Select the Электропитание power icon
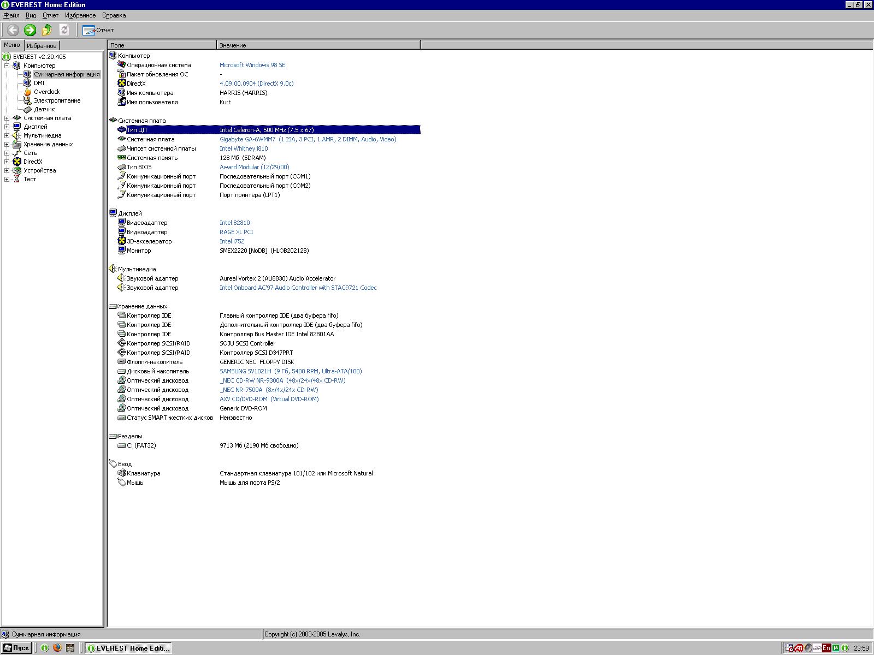The image size is (874, 655). [27, 100]
